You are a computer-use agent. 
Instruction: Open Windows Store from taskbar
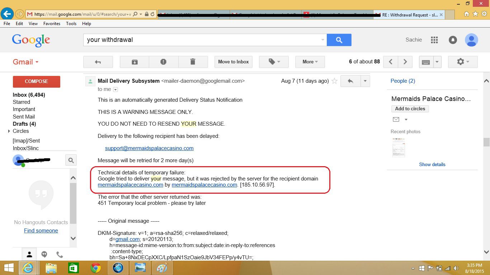(73, 268)
